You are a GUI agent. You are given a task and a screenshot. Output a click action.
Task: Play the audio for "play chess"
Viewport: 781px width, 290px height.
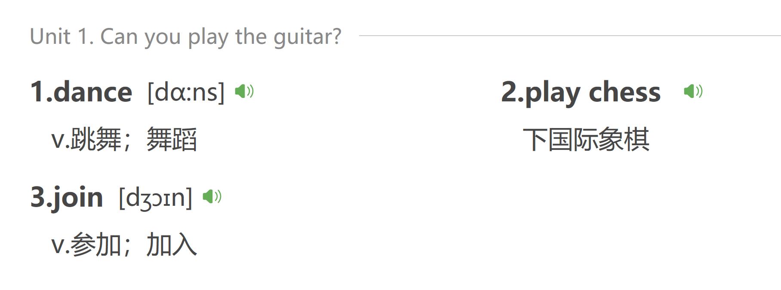point(692,91)
